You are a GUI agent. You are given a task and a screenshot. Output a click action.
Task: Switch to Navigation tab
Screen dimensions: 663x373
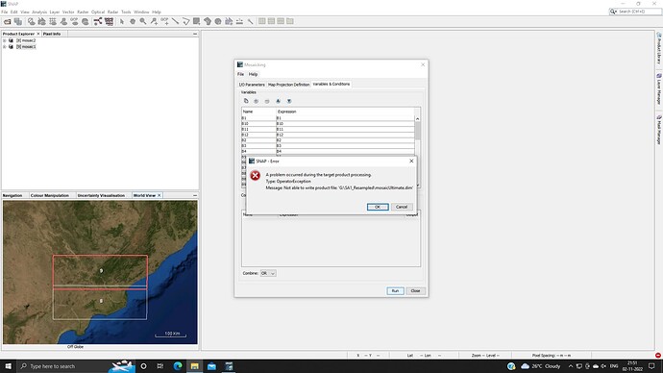pos(12,195)
